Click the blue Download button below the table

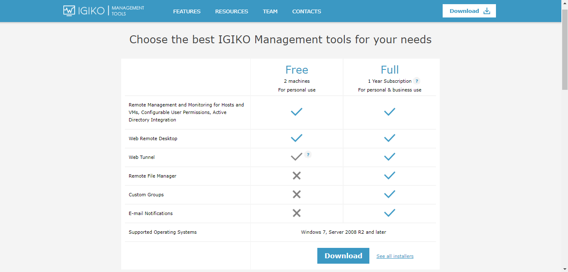tap(343, 256)
